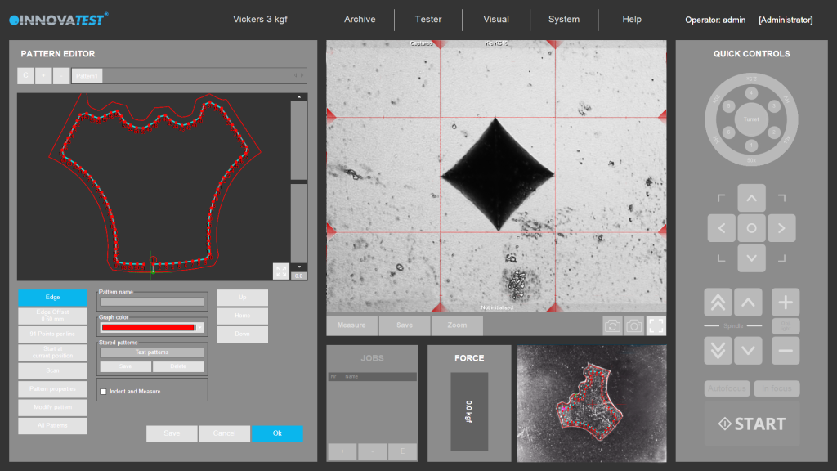Click the 91 Points per line button
Viewport: 837px width, 471px height.
pos(52,334)
